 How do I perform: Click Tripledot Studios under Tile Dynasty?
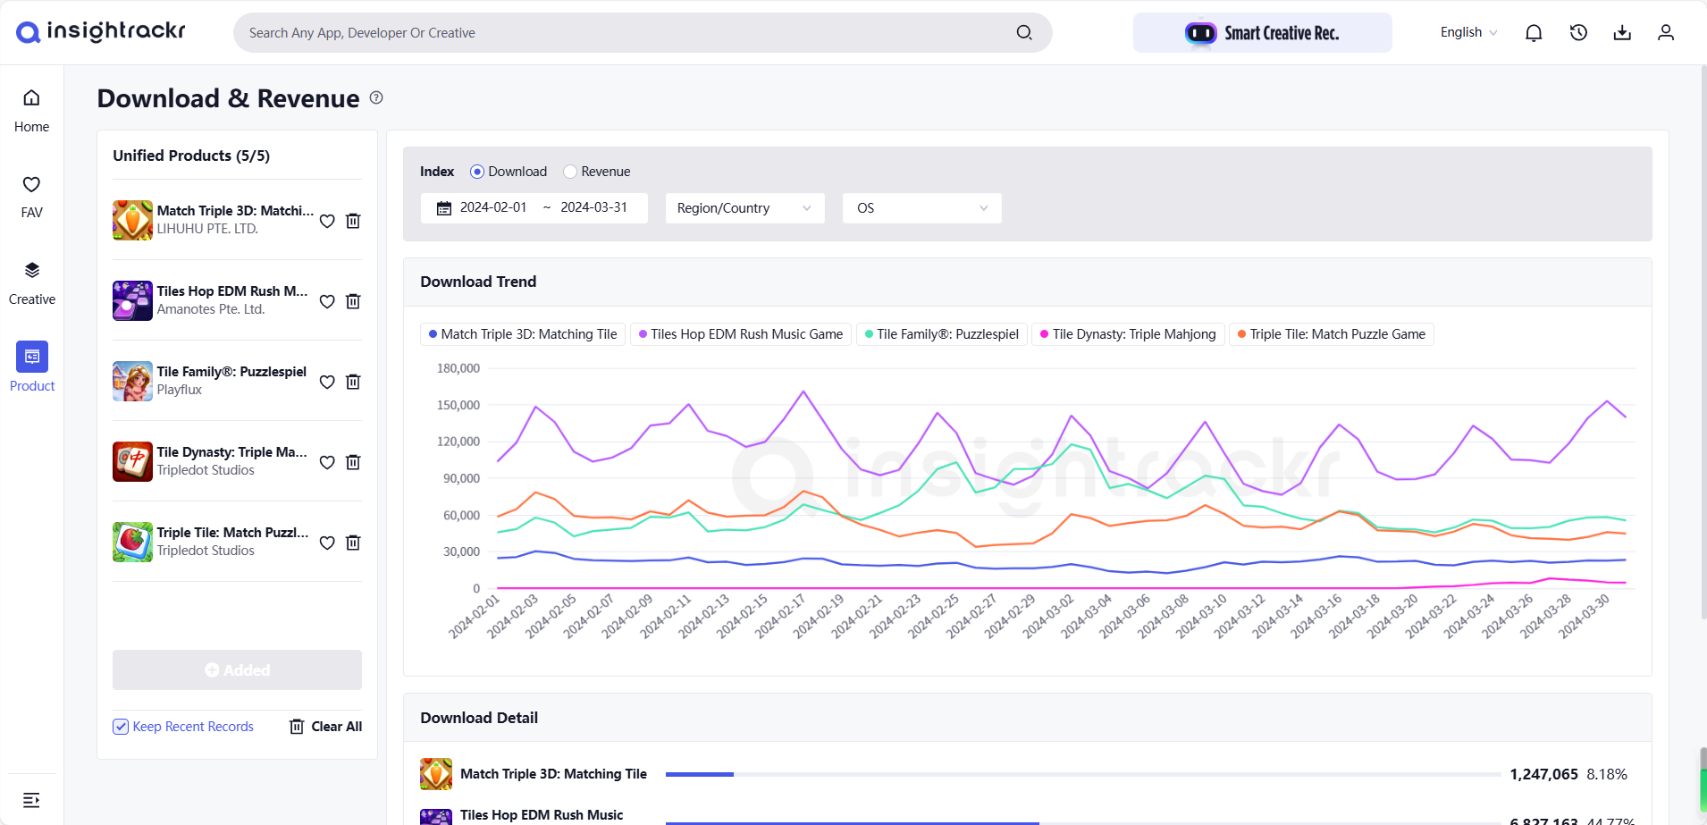[x=206, y=470]
